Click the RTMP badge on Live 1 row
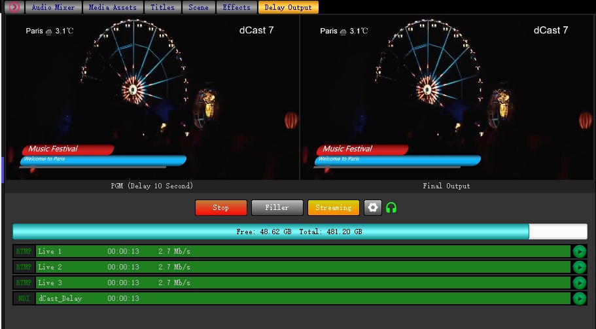This screenshot has height=329, width=596. pos(24,251)
